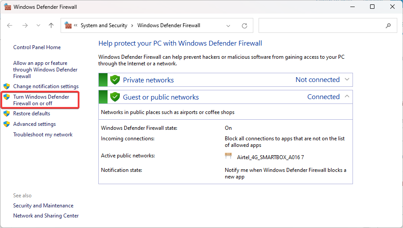
Task: Expand the Private networks section chevron
Action: [347, 79]
